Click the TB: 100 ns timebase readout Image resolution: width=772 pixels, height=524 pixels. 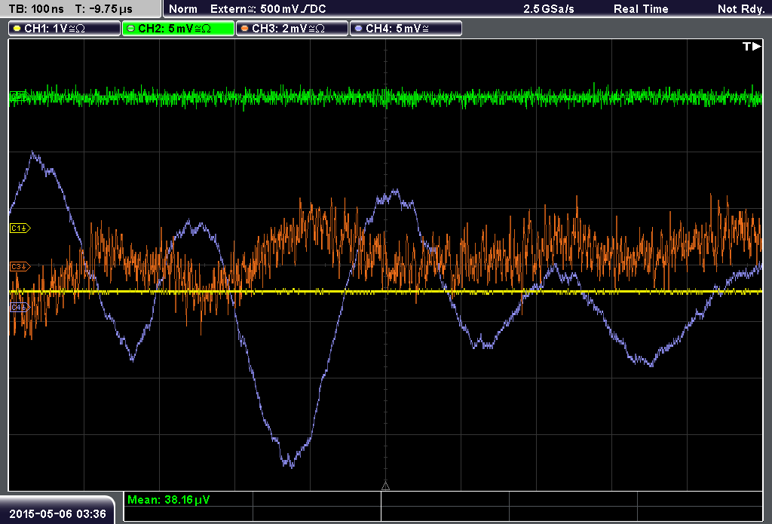(x=36, y=9)
